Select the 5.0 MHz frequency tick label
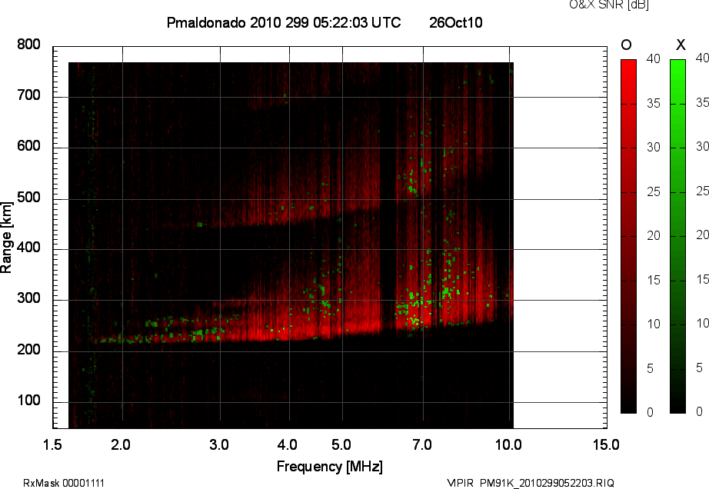The height and width of the screenshot is (489, 709). pos(341,444)
